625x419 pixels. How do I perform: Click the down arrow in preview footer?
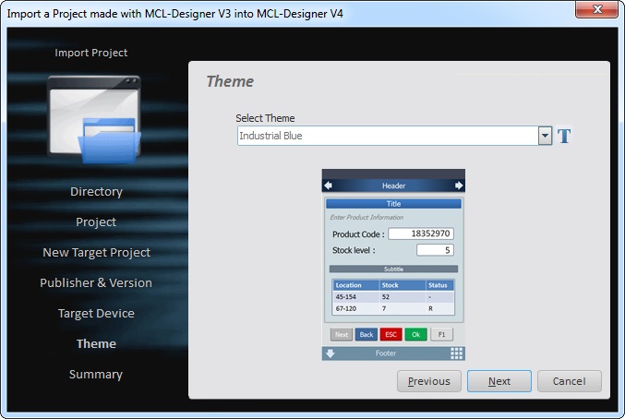coord(330,353)
